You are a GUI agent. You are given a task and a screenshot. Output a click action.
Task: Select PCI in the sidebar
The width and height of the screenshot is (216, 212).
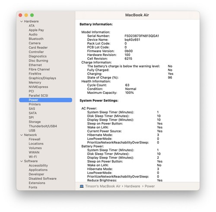tap(31, 91)
